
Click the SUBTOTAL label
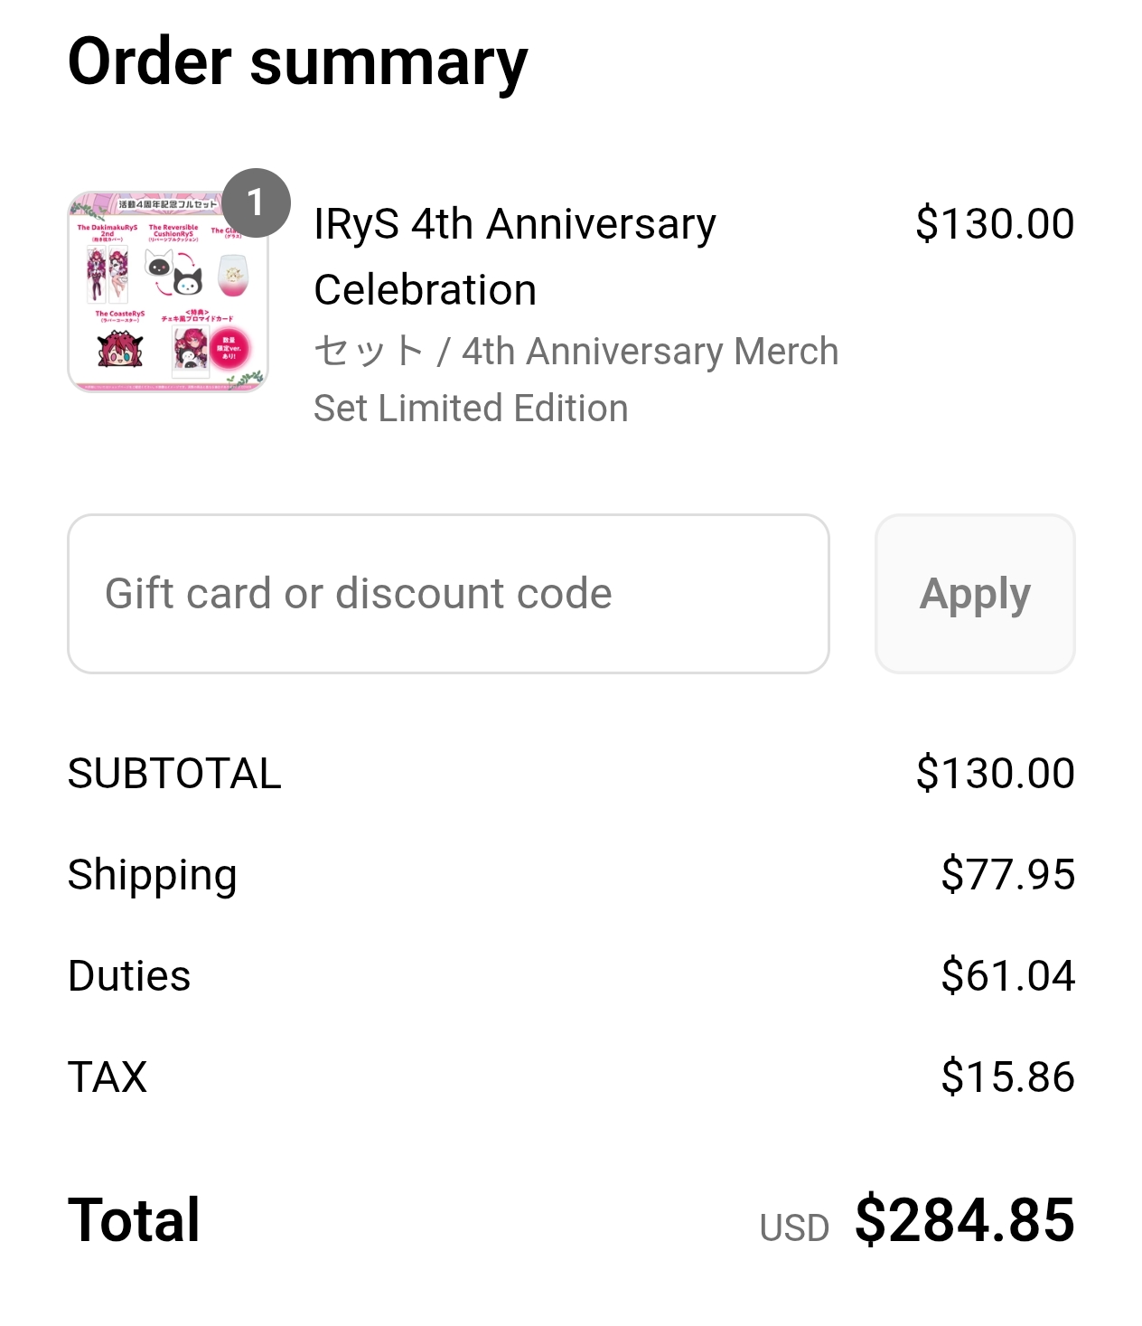tap(174, 774)
